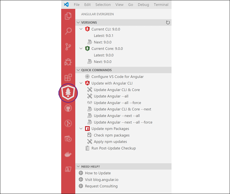Refresh the Versions panel
This screenshot has height=194, width=230.
(x=168, y=23)
